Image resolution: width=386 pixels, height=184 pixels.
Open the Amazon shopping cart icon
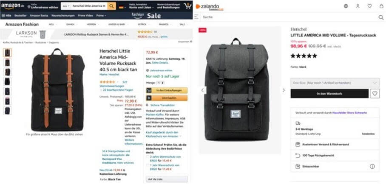[x=187, y=6]
